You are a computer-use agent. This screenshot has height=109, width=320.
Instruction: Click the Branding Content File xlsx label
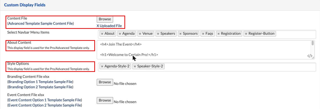pos(28,77)
